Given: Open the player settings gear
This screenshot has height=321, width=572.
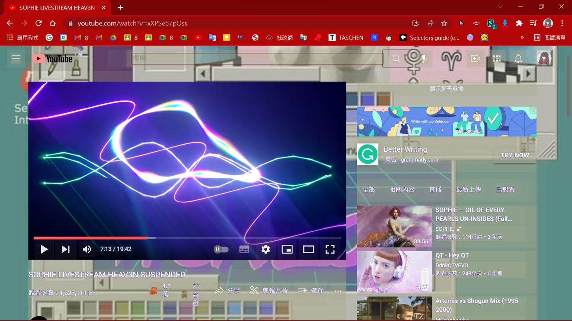Looking at the screenshot, I should click(x=266, y=250).
